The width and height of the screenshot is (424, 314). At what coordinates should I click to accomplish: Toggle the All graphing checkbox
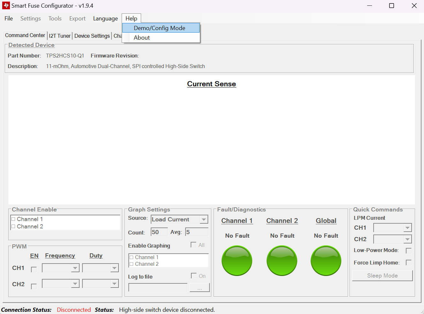pyautogui.click(x=193, y=245)
